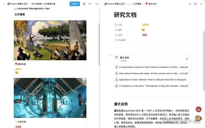Click the yellow smiley help icon
The width and height of the screenshot is (205, 128).
pos(199,118)
